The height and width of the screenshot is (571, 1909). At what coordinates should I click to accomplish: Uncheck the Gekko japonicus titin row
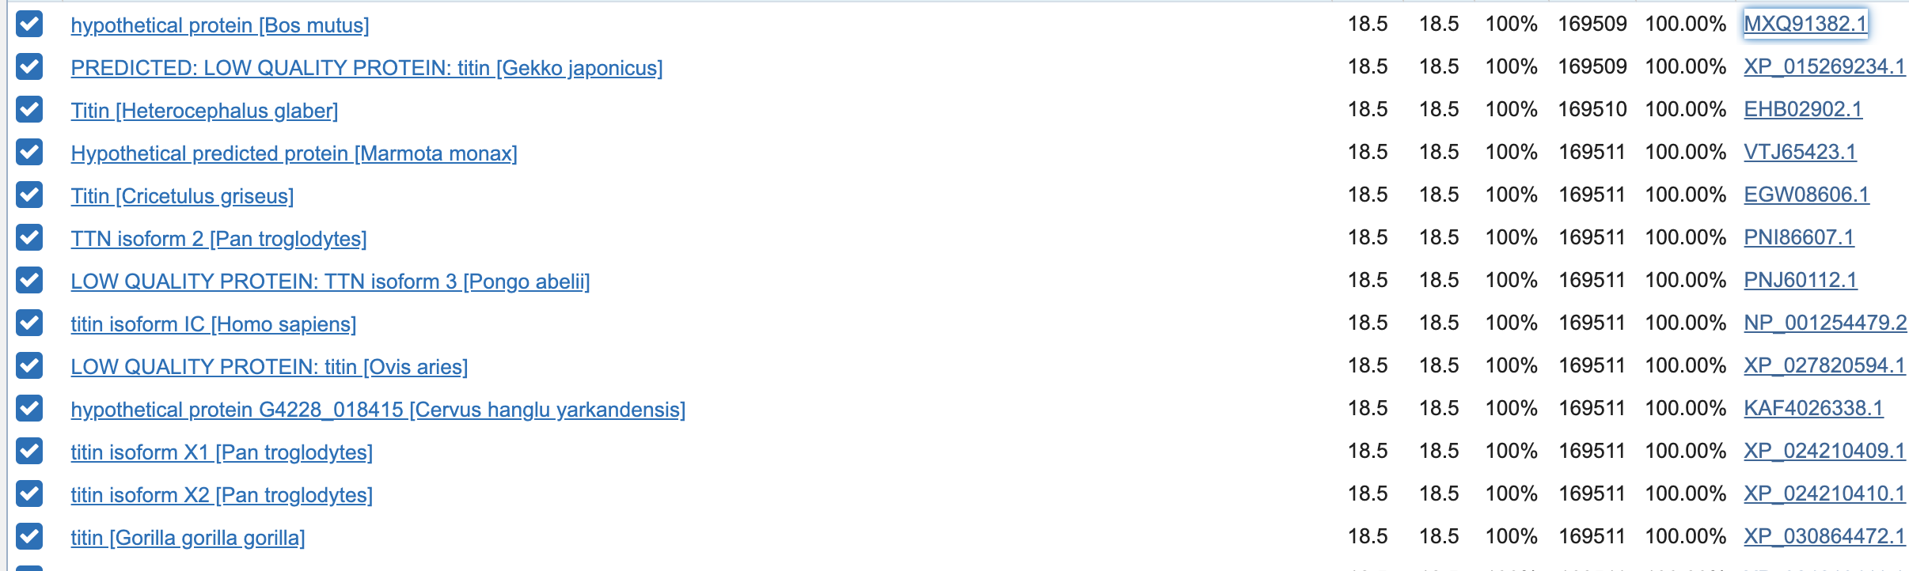29,67
